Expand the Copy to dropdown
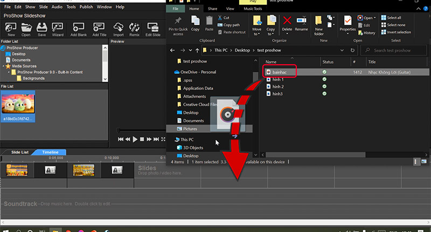The width and height of the screenshot is (431, 232). pos(271,33)
